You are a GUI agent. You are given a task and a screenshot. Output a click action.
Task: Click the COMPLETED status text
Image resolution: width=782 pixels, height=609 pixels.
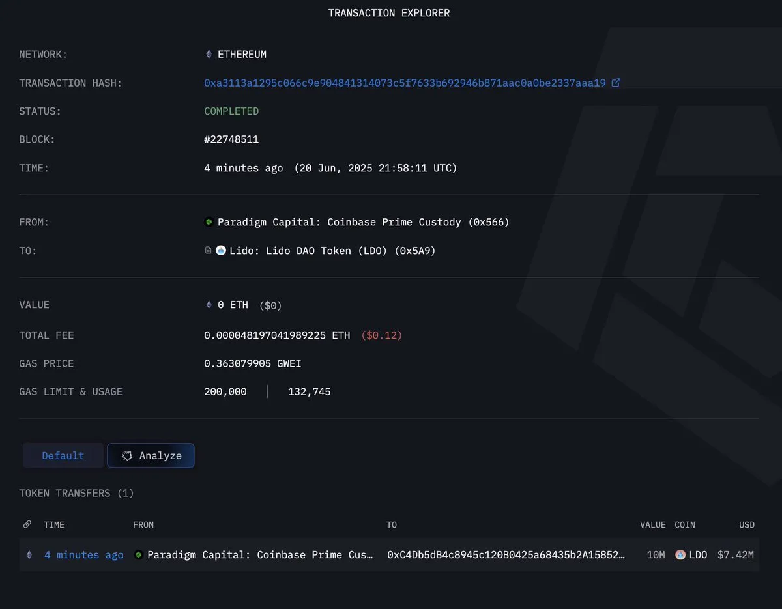tap(231, 111)
